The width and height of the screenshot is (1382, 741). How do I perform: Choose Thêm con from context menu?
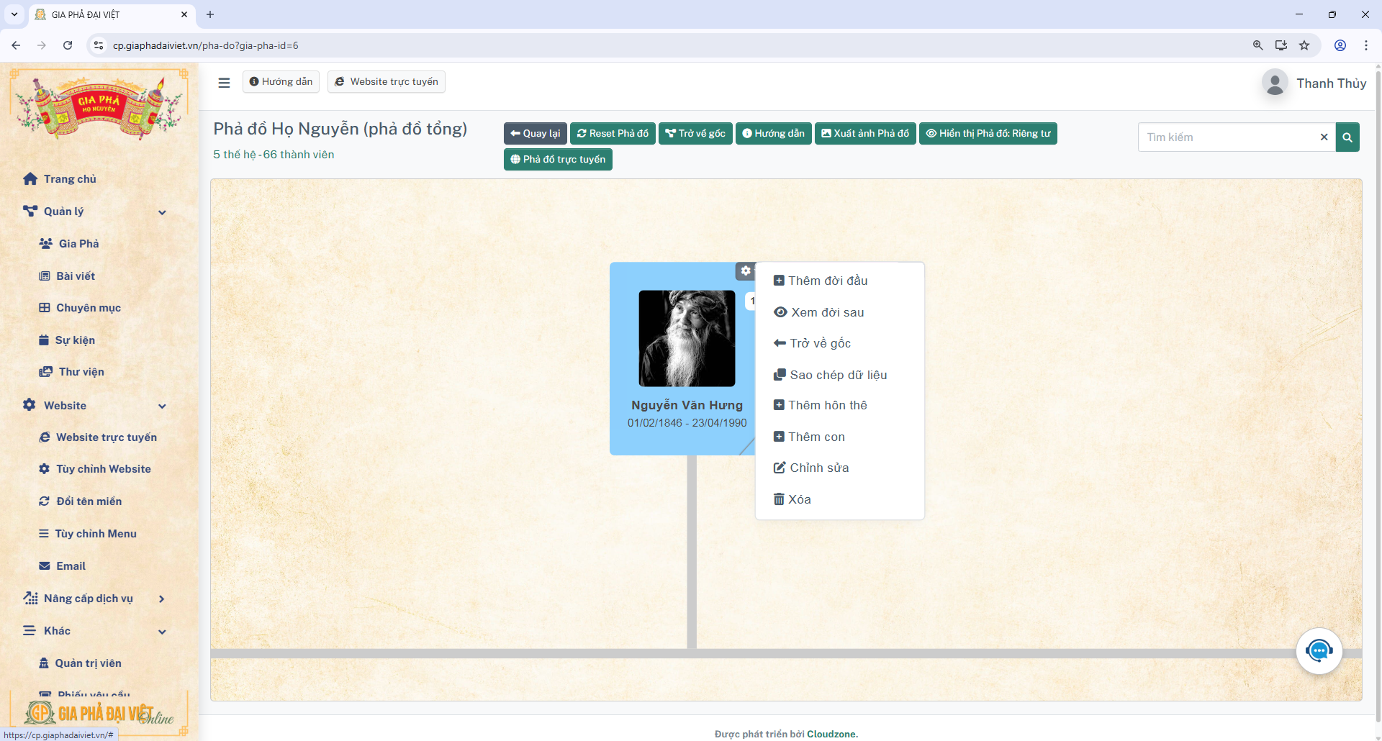[816, 437]
